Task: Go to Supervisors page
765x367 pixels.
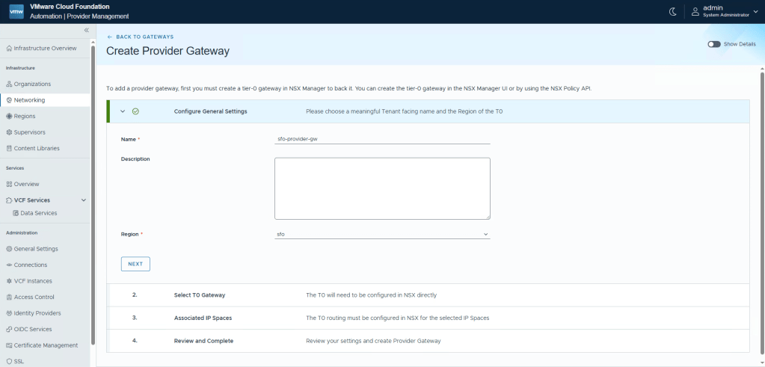Action: tap(29, 132)
